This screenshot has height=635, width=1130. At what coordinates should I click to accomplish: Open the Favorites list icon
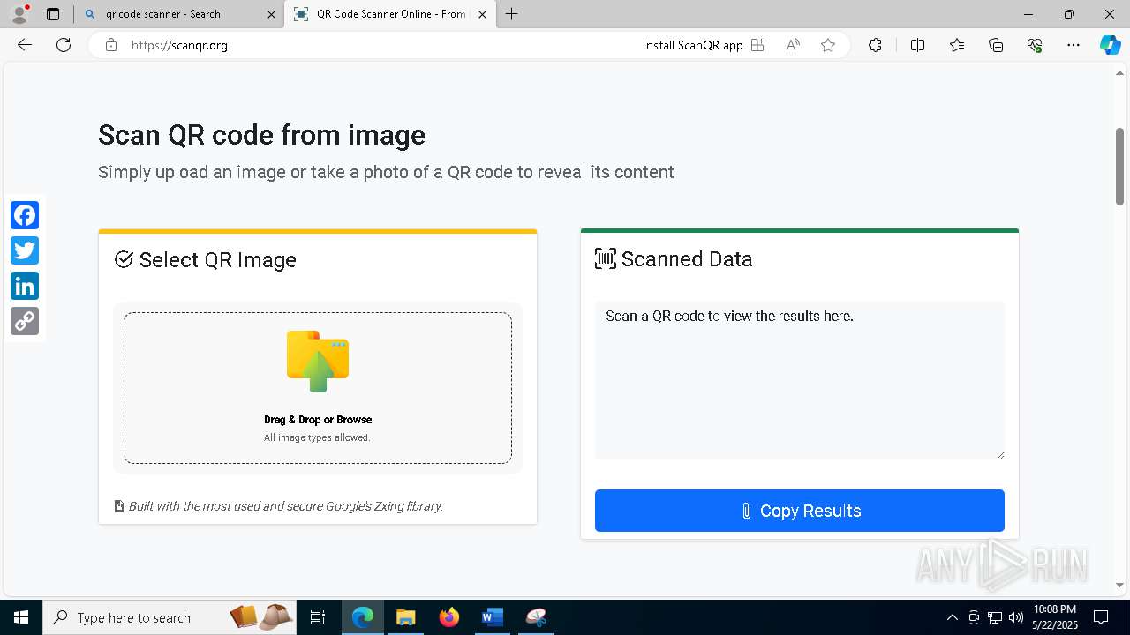957,45
